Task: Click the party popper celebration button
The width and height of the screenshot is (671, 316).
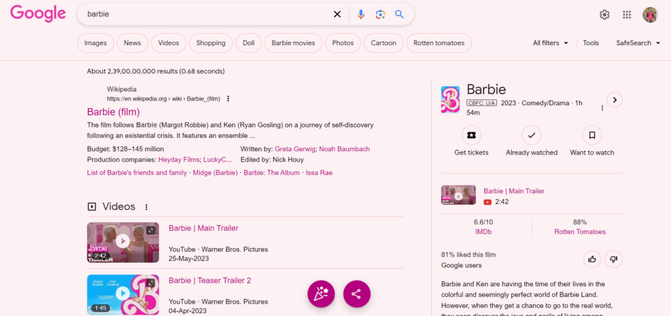Action: 321,294
